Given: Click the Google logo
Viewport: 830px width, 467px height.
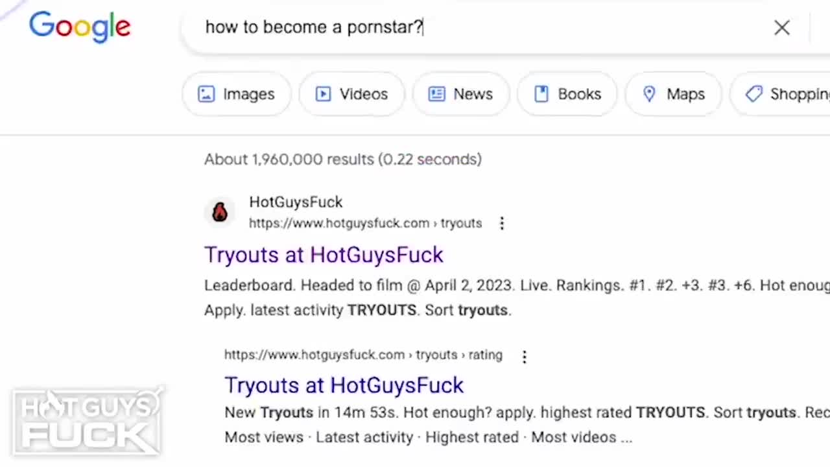Looking at the screenshot, I should tap(80, 27).
